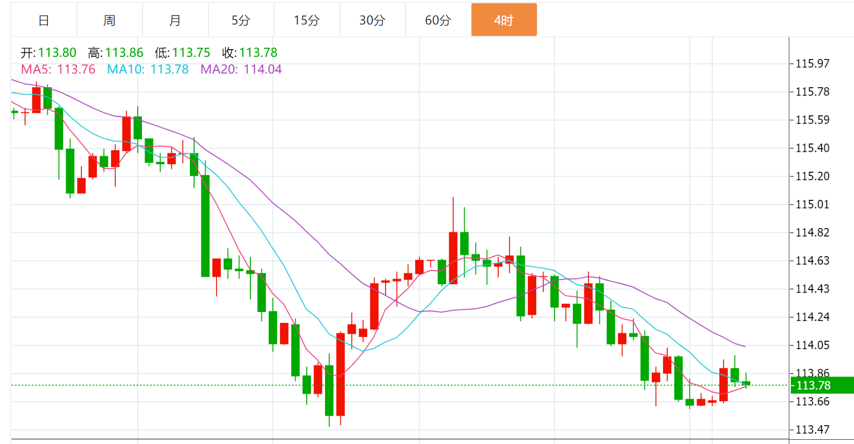Click the rightmost latest candlestick

(746, 383)
